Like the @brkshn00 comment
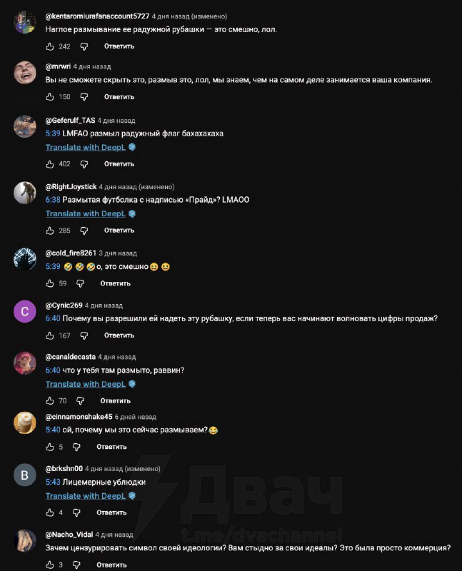The height and width of the screenshot is (571, 462). point(50,512)
